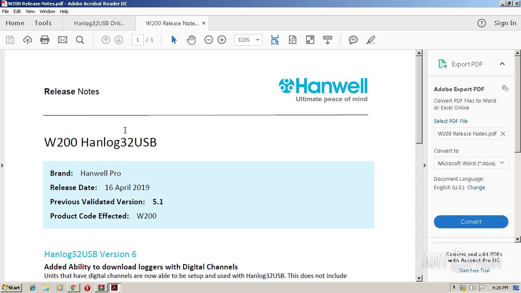
Task: Go to next page arrow
Action: 119,40
